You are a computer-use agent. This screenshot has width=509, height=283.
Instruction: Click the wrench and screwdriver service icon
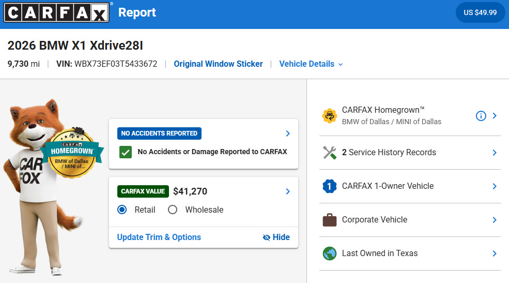point(330,153)
